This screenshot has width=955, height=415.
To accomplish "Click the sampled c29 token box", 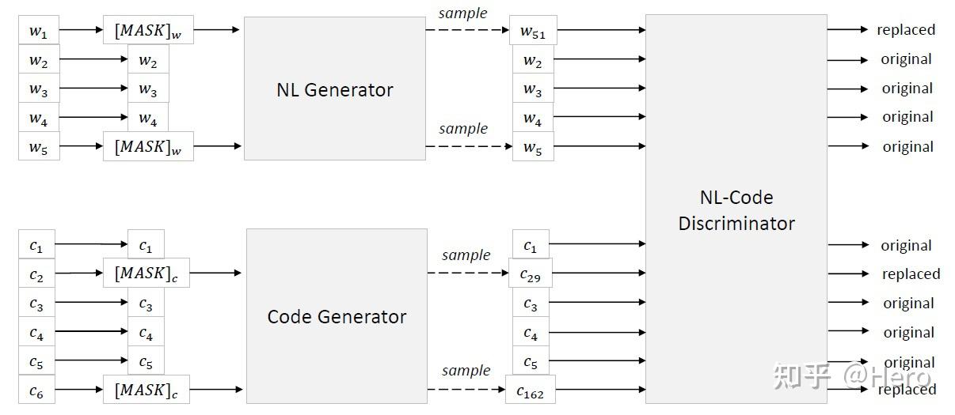I will (x=530, y=274).
